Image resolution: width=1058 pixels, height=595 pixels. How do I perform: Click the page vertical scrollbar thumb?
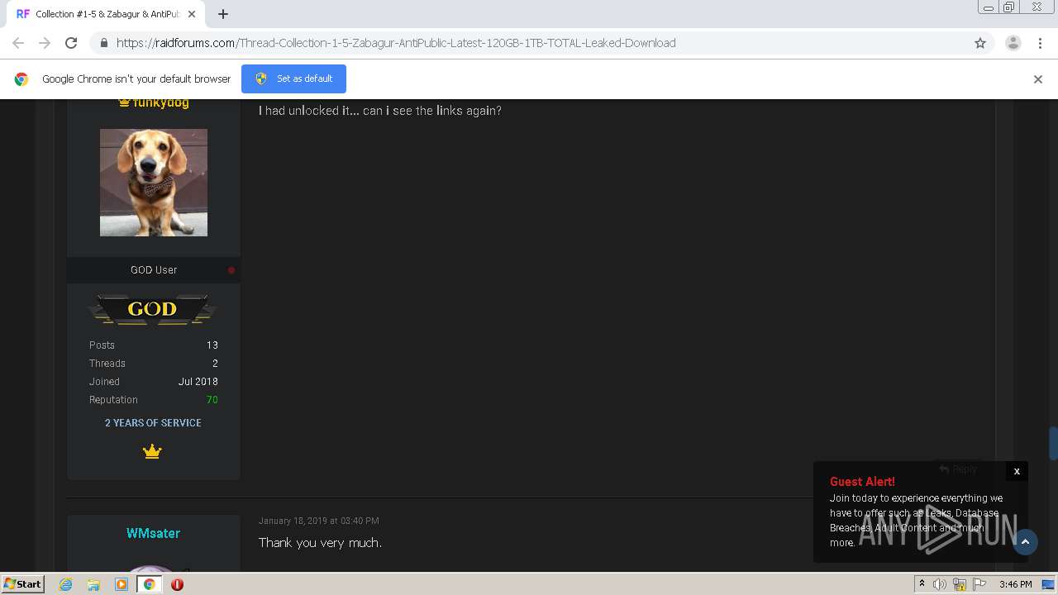pos(1053,443)
